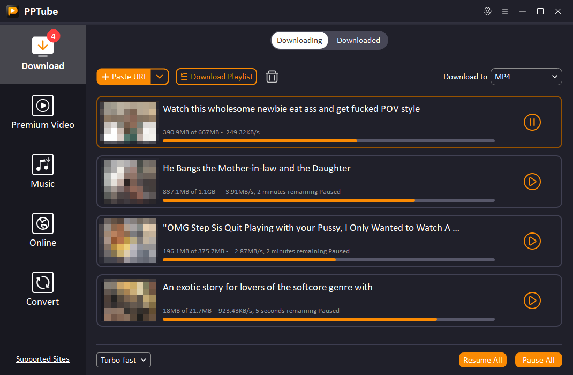Expand the Paste URL dropdown arrow
Image resolution: width=573 pixels, height=375 pixels.
click(x=160, y=77)
